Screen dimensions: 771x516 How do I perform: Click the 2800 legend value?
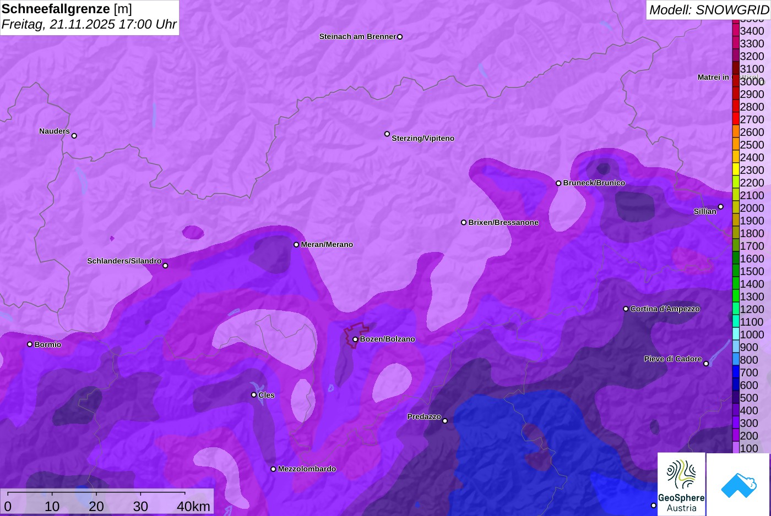pos(752,107)
